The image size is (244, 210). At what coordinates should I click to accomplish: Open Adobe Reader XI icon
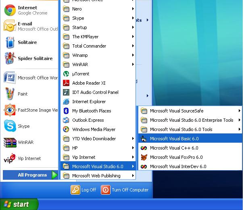(66, 83)
